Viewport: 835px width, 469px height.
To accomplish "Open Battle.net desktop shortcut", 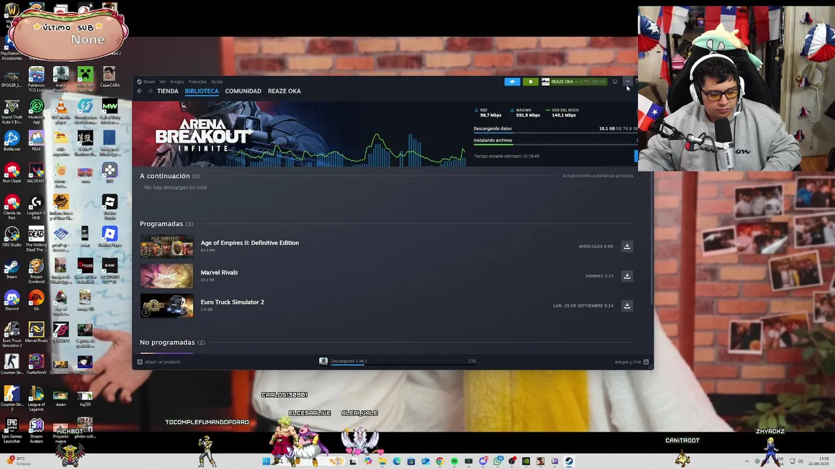I will point(12,141).
